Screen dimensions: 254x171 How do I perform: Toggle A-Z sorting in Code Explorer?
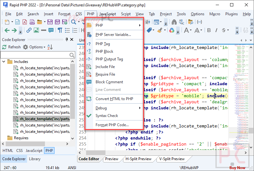pos(50,47)
